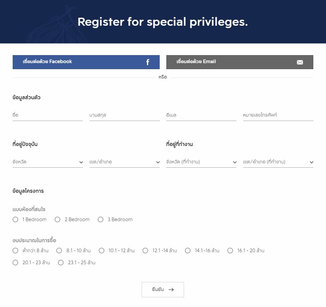Connect using the Email button
This screenshot has height=307, width=326.
point(240,62)
